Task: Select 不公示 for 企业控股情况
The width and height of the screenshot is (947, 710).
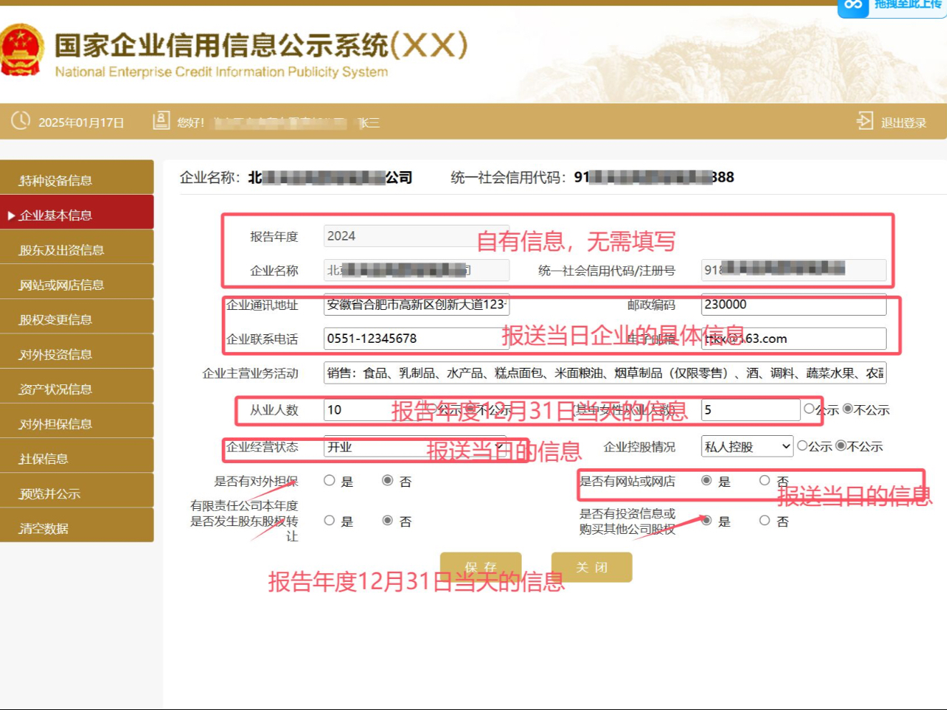Action: tap(841, 445)
